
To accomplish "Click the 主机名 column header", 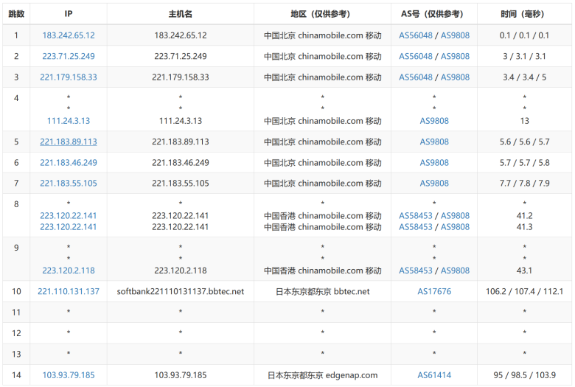I will (x=181, y=14).
